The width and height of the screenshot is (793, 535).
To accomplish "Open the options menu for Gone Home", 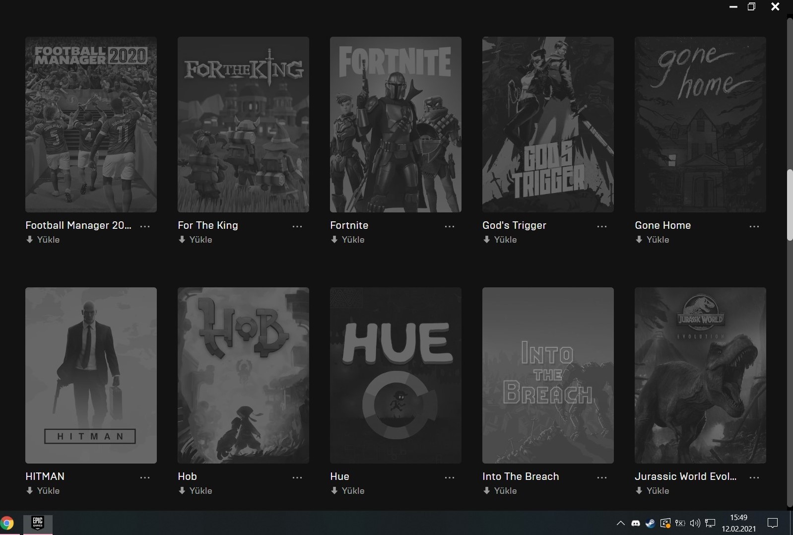I will click(754, 226).
